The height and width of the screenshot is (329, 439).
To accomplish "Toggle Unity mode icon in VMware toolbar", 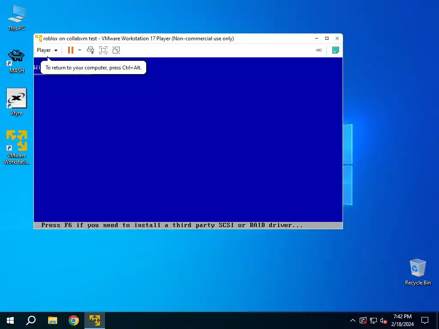I will pos(116,50).
